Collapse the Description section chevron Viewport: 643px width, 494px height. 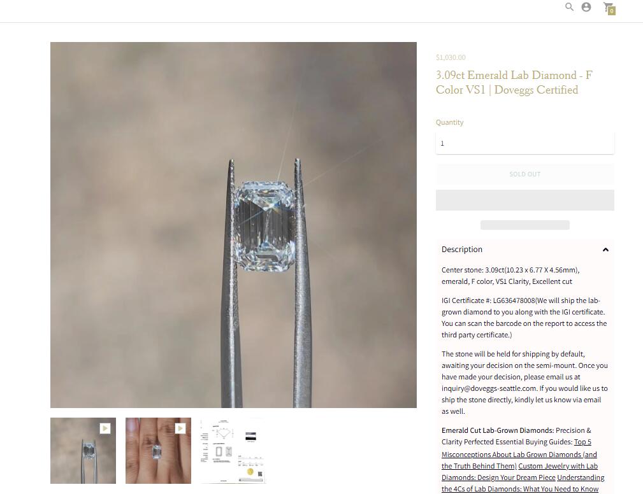[x=605, y=250]
